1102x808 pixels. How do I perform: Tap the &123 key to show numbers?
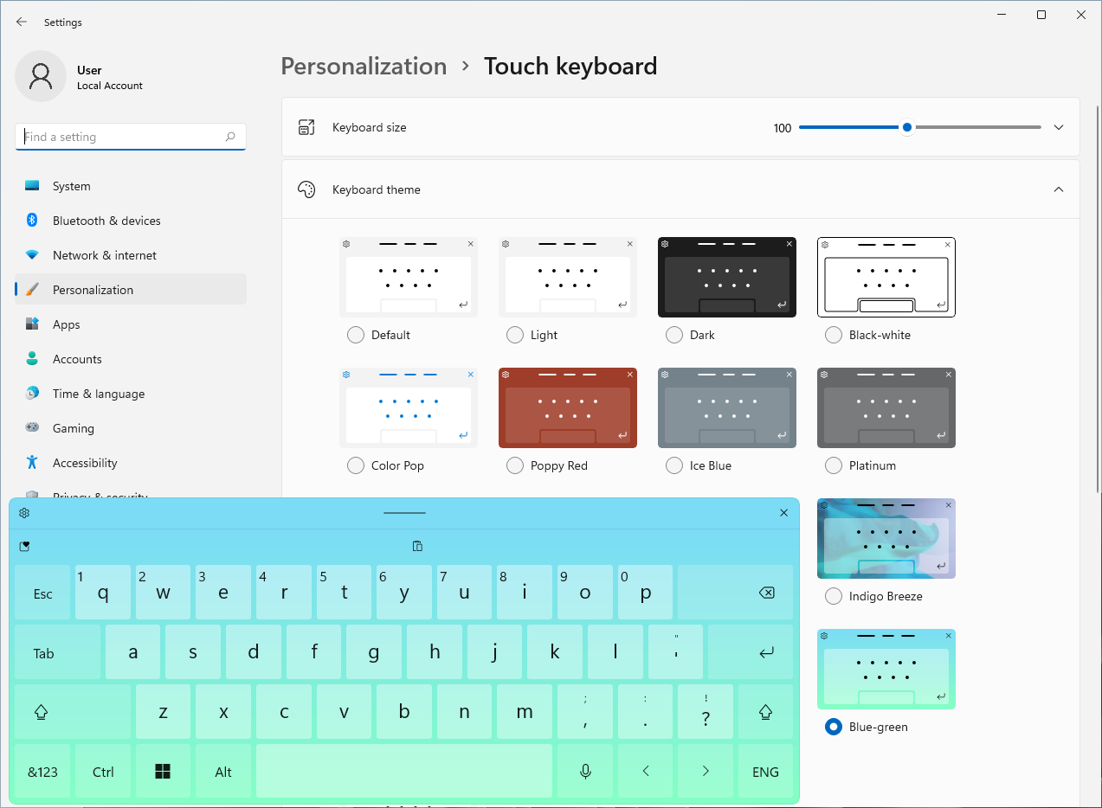pos(42,771)
